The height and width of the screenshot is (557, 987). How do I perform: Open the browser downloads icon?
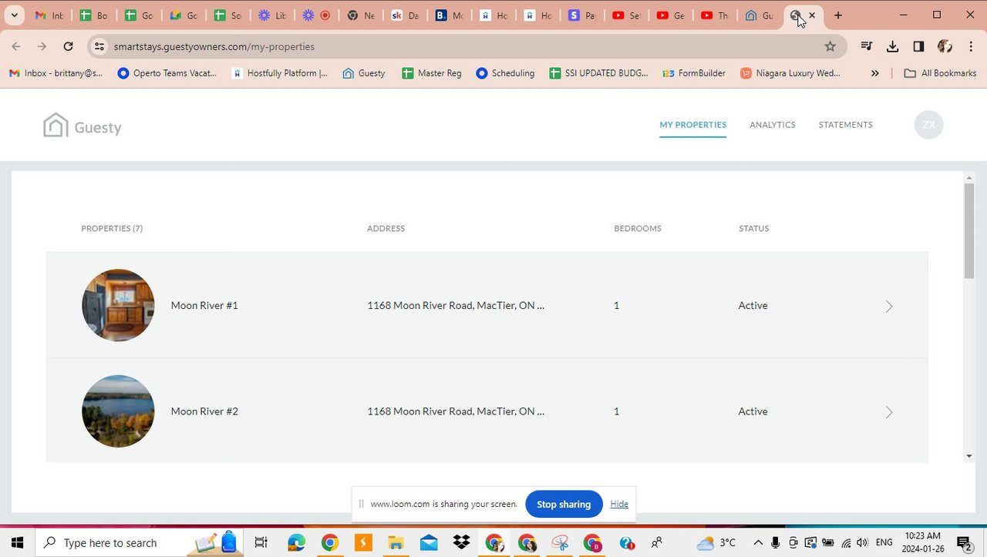[892, 46]
